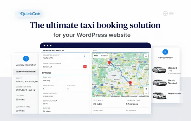Image resolution: width=191 pixels, height=121 pixels.
Task: Open the Direction dropdown One Way
Action: (65, 79)
